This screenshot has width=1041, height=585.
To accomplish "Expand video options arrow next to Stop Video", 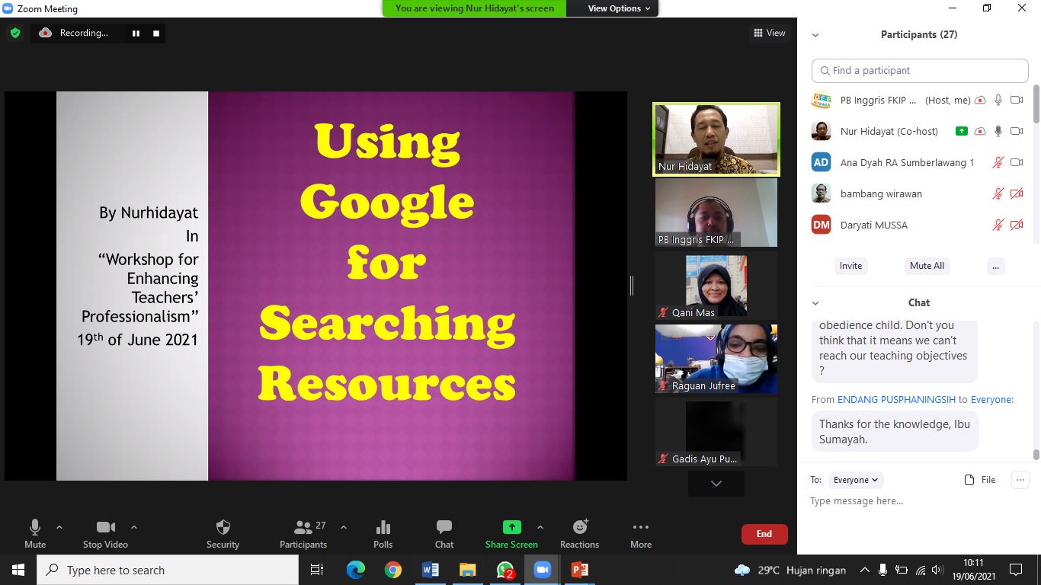I will pos(134,527).
